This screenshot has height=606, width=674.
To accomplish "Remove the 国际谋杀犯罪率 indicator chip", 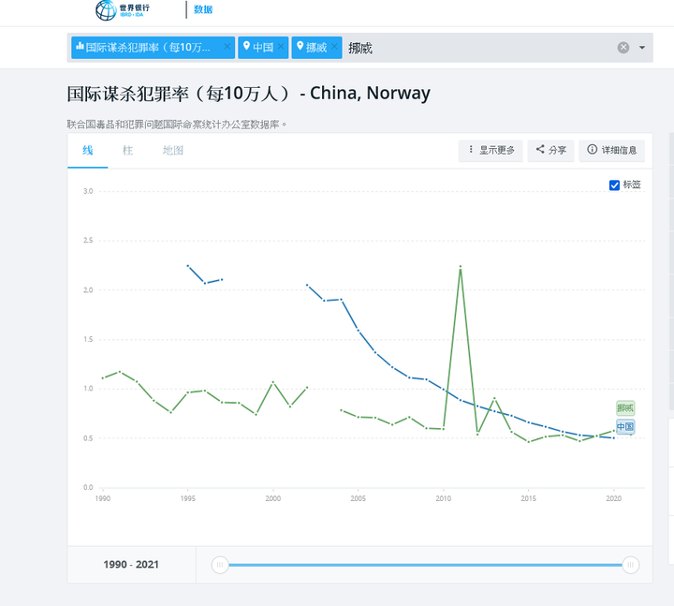I will click(227, 47).
